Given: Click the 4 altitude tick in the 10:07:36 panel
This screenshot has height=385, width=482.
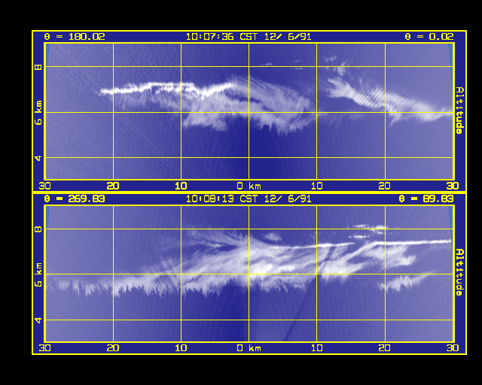Looking at the screenshot, I should (x=38, y=158).
